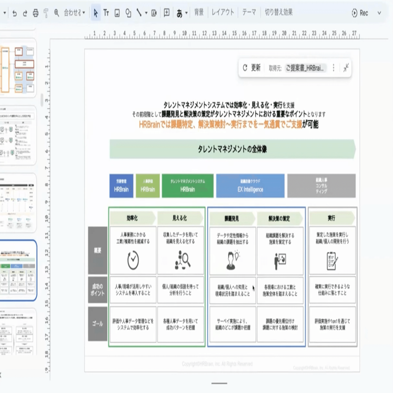
Task: Select the slide thumbnail with orange flowchart boxes
Action: (x=18, y=68)
